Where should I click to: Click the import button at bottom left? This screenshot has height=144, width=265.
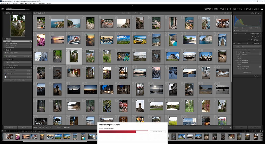coord(10,127)
